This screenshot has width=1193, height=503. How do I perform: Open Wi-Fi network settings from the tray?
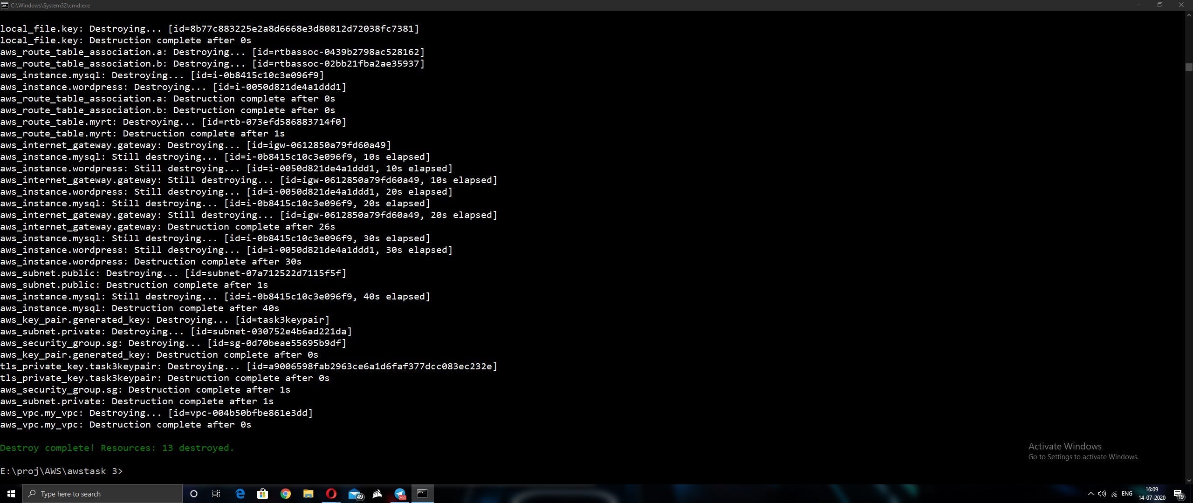click(1114, 494)
